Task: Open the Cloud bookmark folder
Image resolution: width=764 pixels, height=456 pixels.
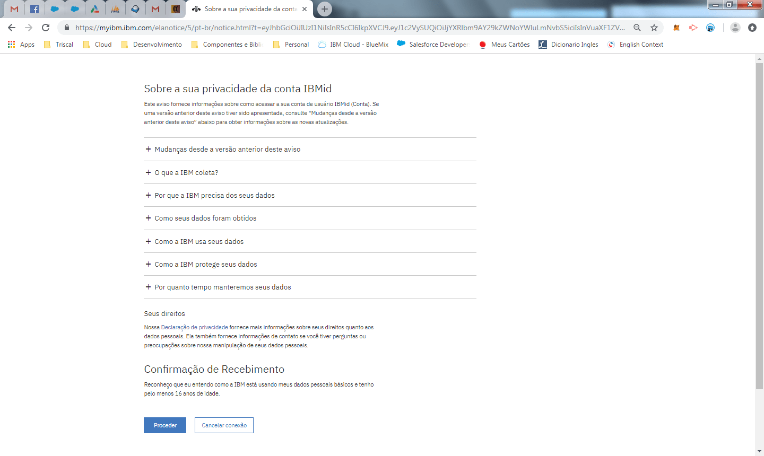Action: [x=98, y=45]
